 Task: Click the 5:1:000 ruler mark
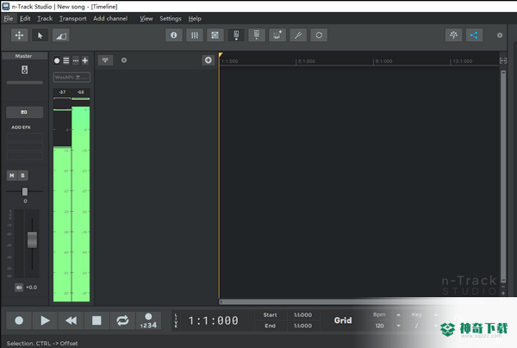(x=306, y=61)
